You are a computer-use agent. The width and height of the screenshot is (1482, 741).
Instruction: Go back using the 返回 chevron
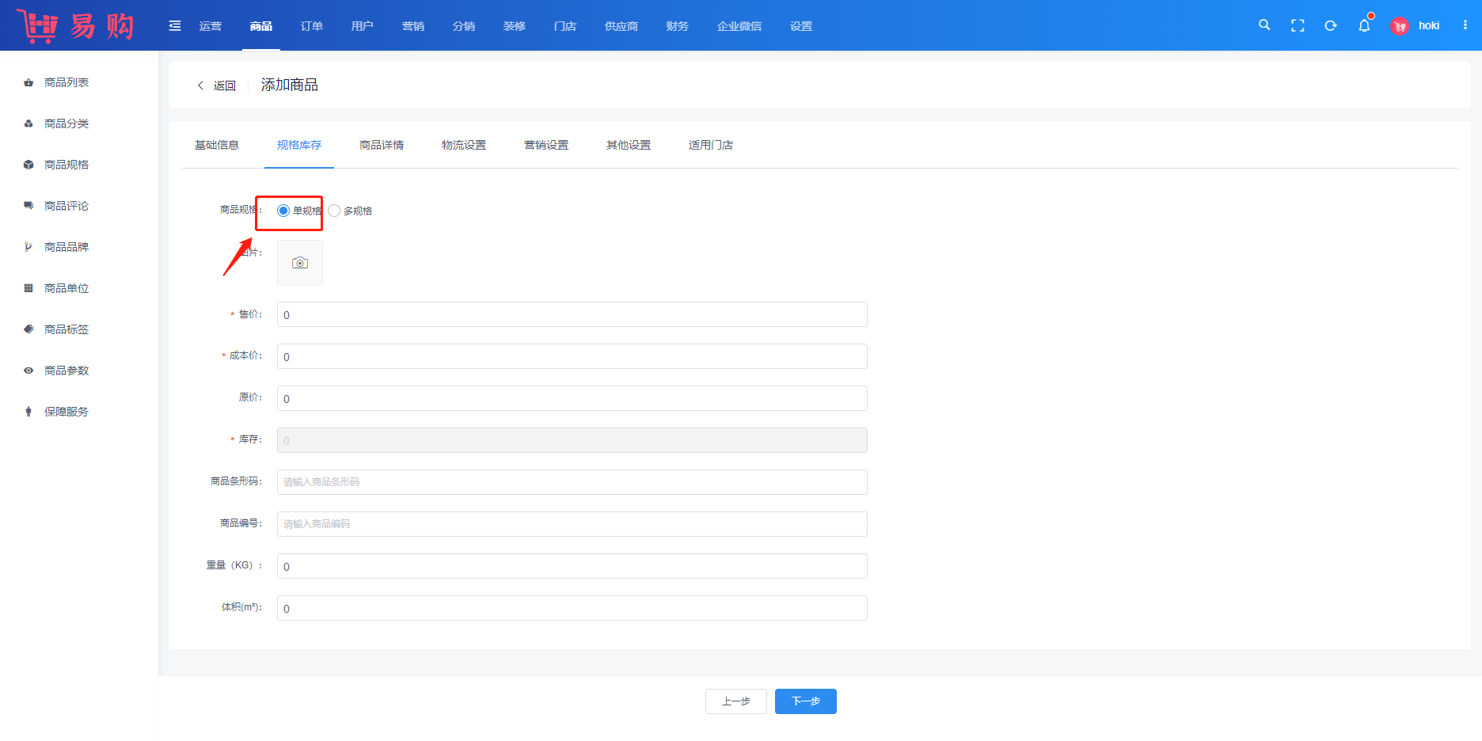click(216, 85)
